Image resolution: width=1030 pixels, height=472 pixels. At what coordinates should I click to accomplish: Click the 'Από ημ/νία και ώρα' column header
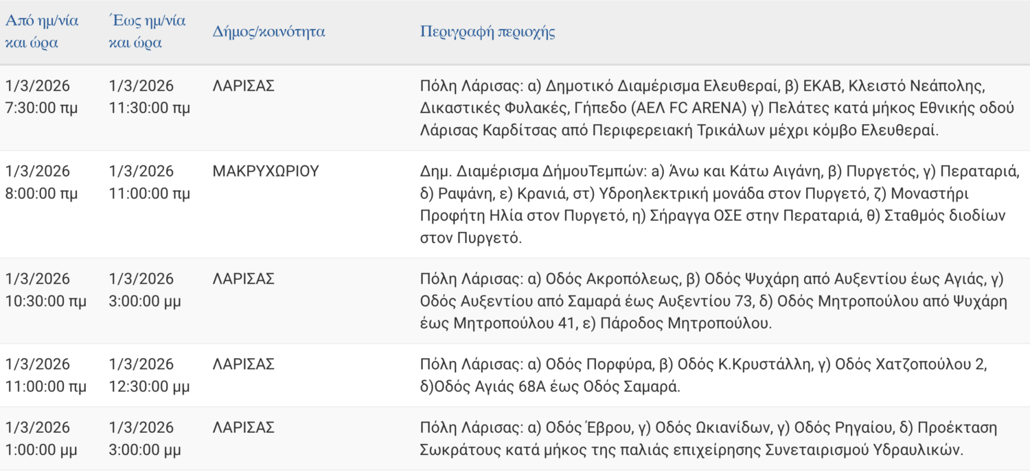[42, 32]
